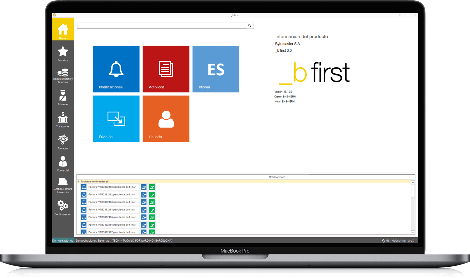Open the División tile
470x278 pixels.
point(116,119)
